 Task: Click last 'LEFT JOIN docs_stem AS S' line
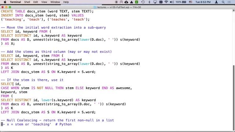(48, 112)
